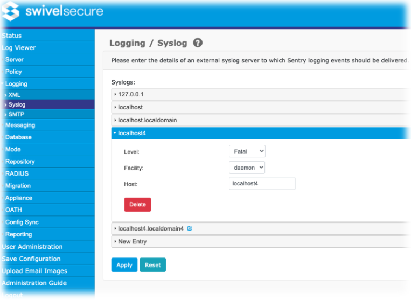411x300 pixels.
Task: Click Save Configuration in the sidebar
Action: coord(47,259)
